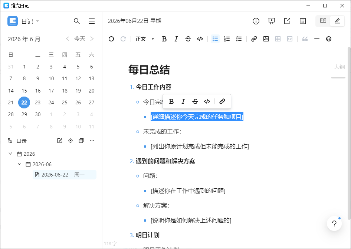Select June 10 in calendar
The height and width of the screenshot is (249, 351).
pyautogui.click(x=51, y=78)
